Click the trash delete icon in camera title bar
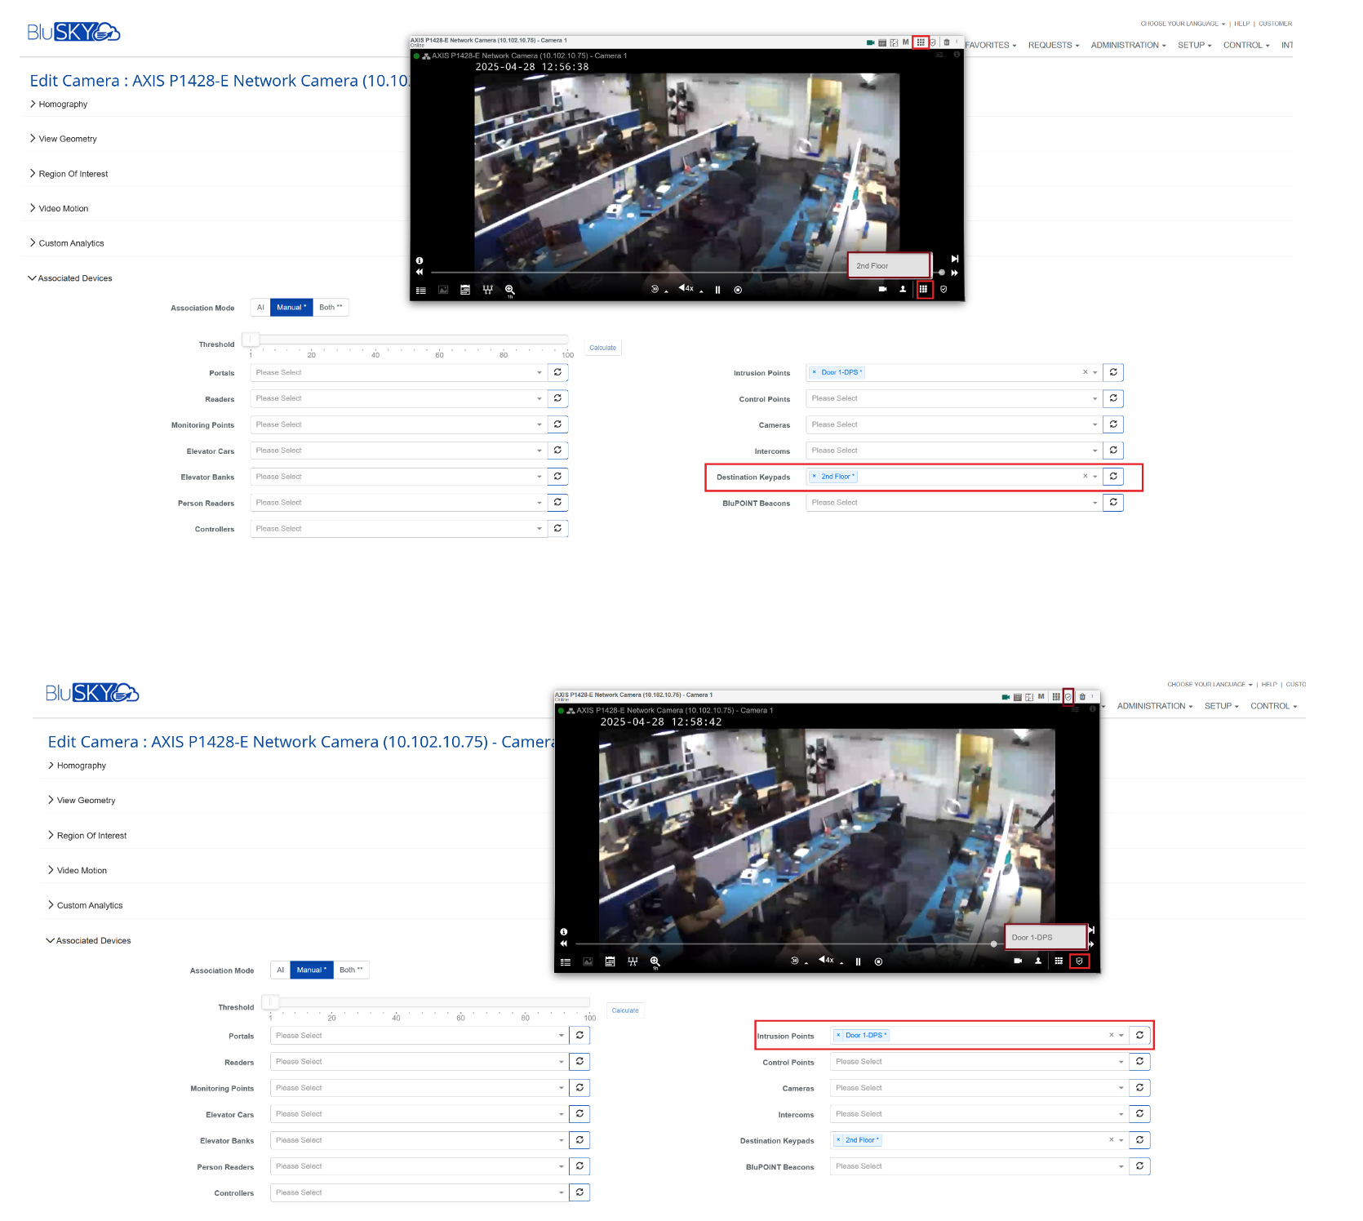The height and width of the screenshot is (1221, 1363). tap(947, 42)
